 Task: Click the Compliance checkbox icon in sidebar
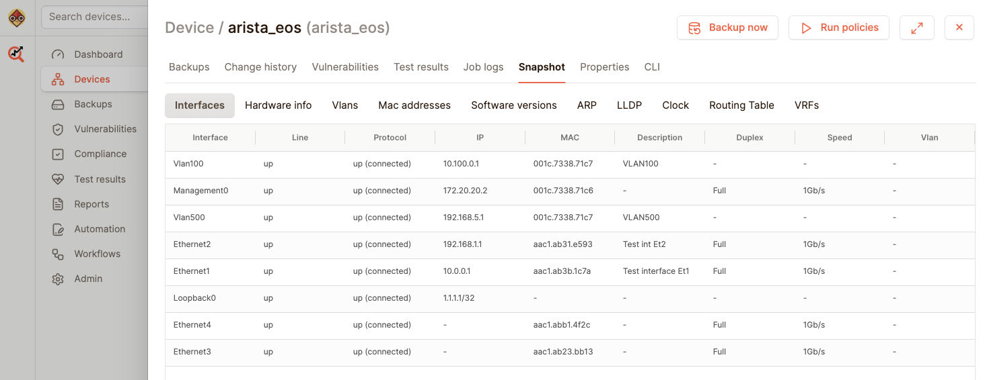click(58, 154)
